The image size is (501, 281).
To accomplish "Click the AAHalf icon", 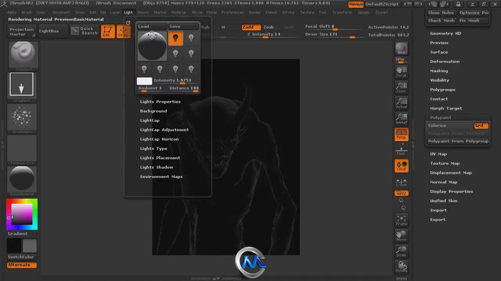I will click(401, 118).
